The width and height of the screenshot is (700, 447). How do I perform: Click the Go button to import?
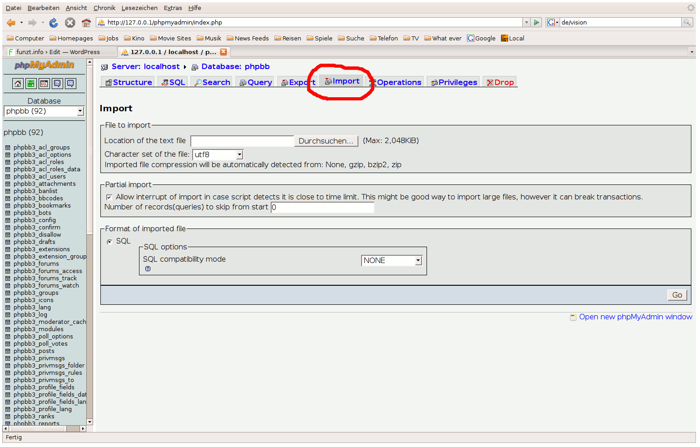tap(677, 295)
